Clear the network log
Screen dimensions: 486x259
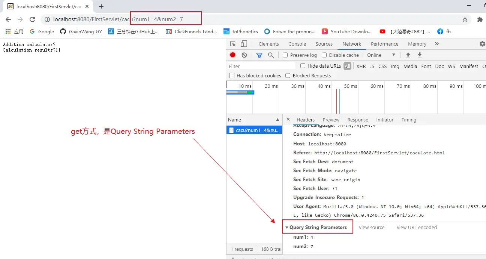[x=244, y=55]
